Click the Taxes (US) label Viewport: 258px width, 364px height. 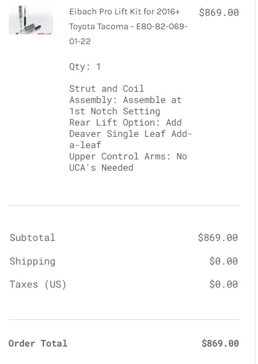click(38, 285)
